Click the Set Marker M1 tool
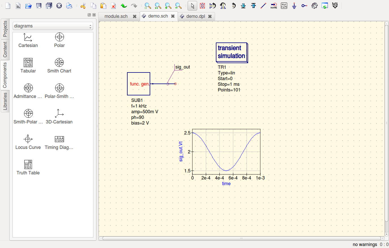Viewport: 389px width, 248px height. coord(335,6)
